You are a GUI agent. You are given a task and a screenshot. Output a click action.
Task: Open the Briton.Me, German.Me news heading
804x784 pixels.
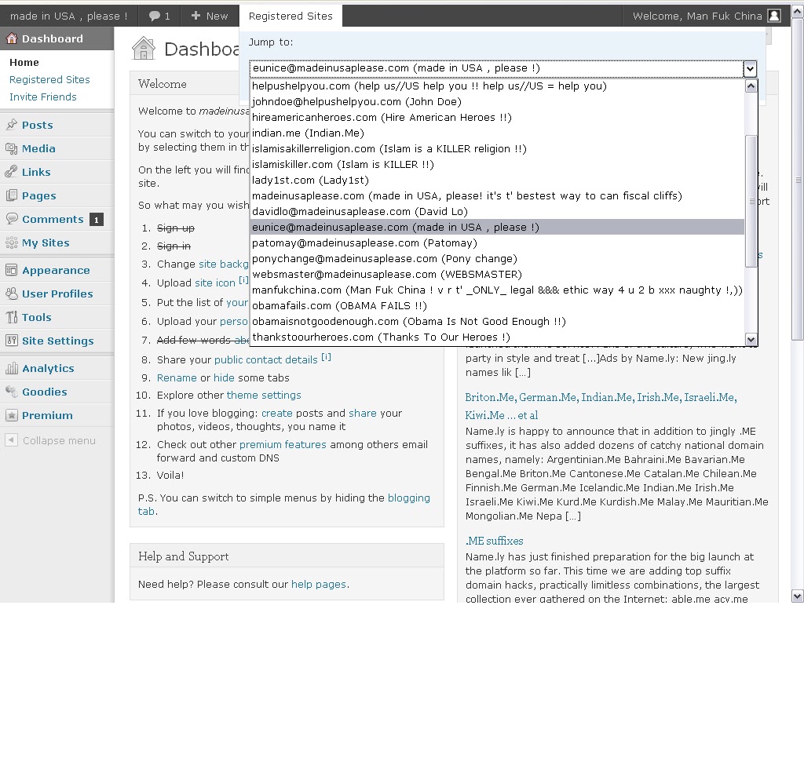click(x=601, y=406)
